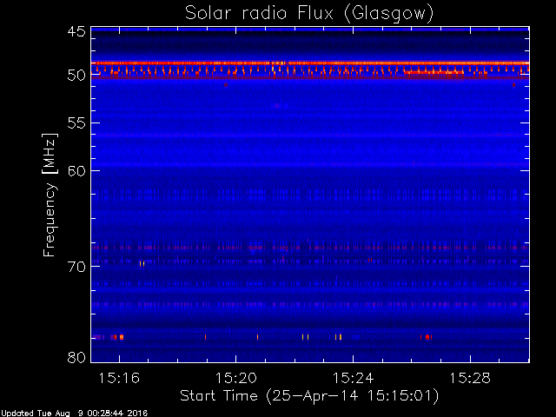Click the spectrogram plot area
The image size is (556, 417).
(310, 195)
